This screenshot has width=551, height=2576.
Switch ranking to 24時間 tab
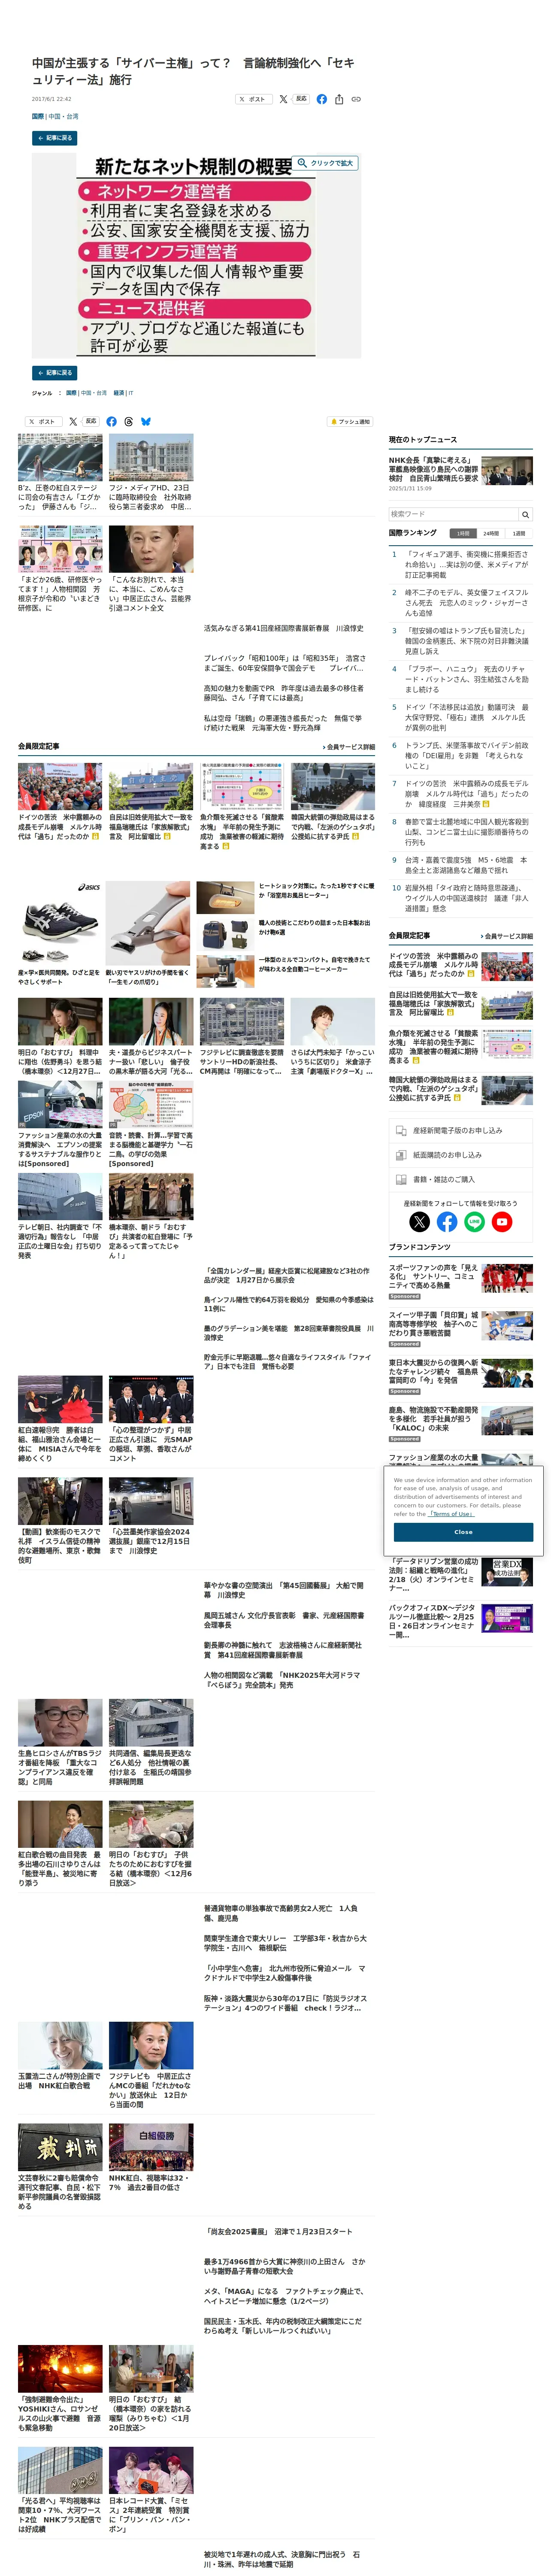tap(491, 534)
